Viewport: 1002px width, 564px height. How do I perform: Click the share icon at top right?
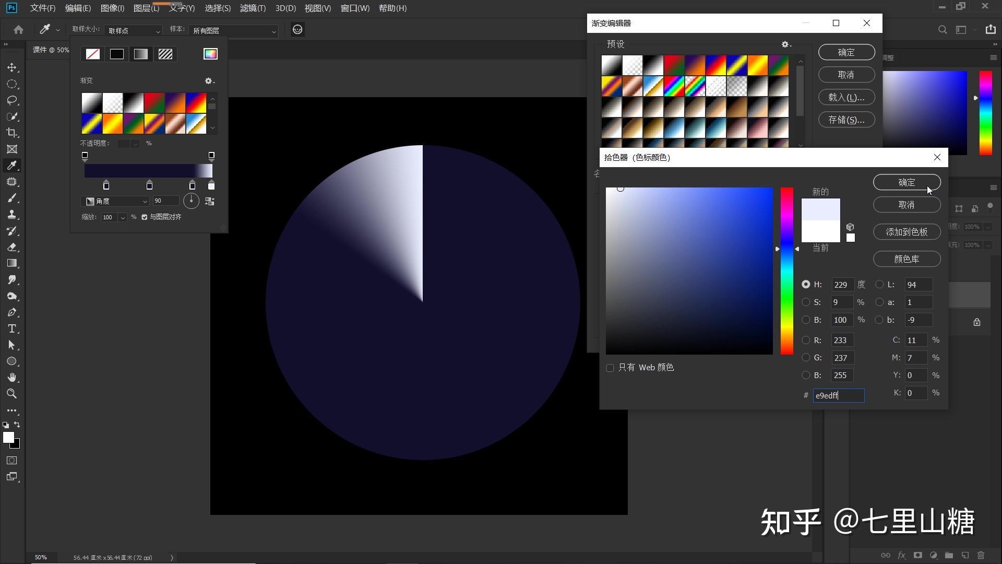point(991,30)
